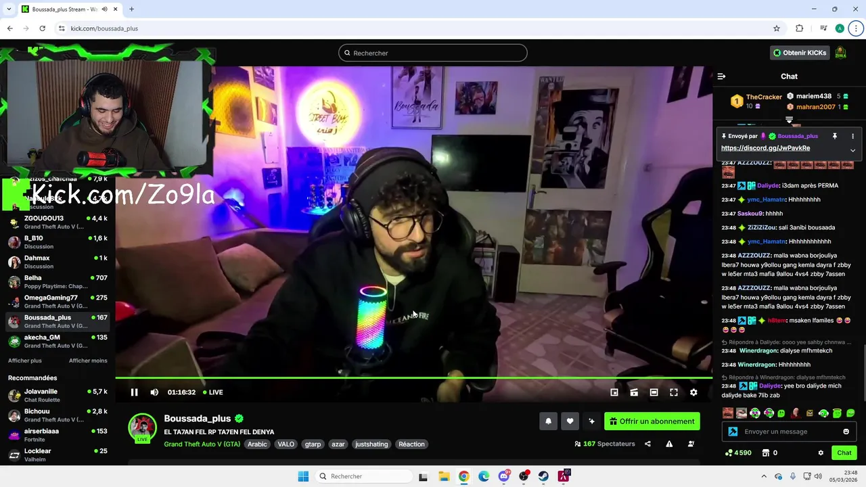This screenshot has width=866, height=487.
Task: Open the emoji picker in chat
Action: click(846, 432)
